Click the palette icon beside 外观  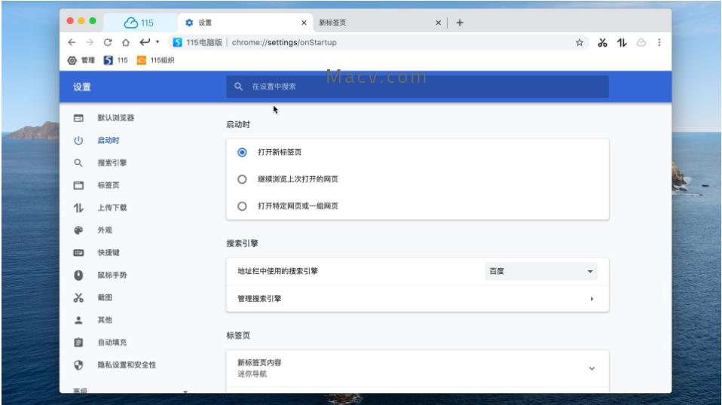pos(78,230)
